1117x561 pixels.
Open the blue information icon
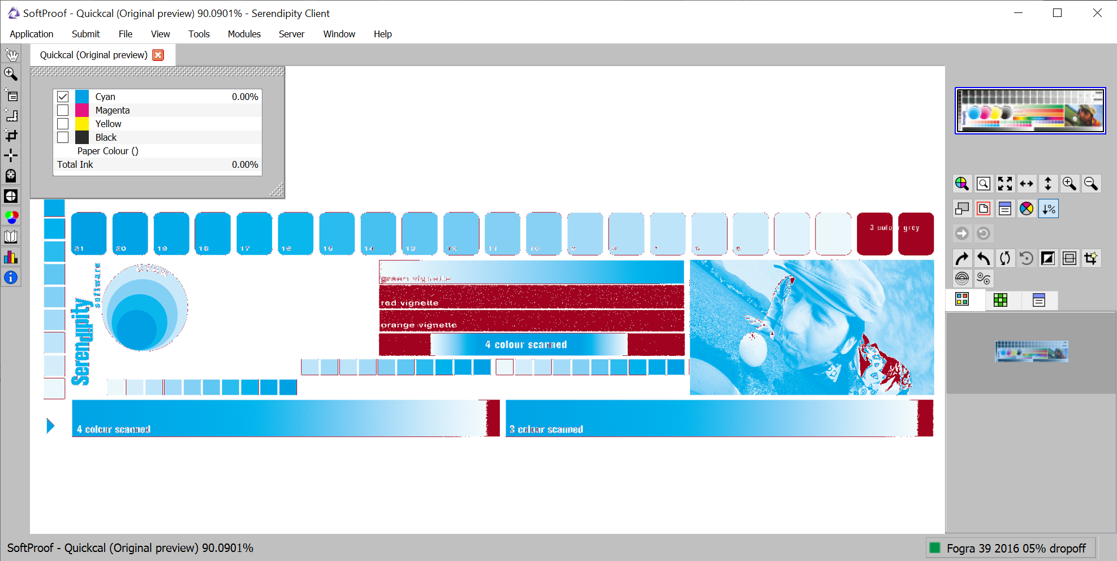[11, 277]
